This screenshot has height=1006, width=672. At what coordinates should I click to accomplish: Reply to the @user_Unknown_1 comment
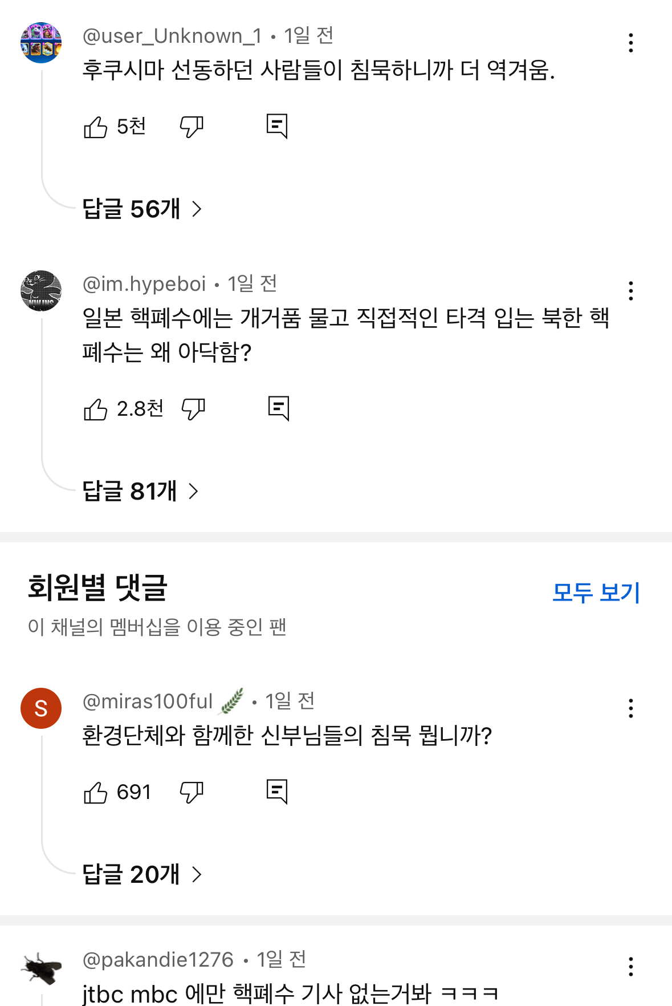coord(277,126)
